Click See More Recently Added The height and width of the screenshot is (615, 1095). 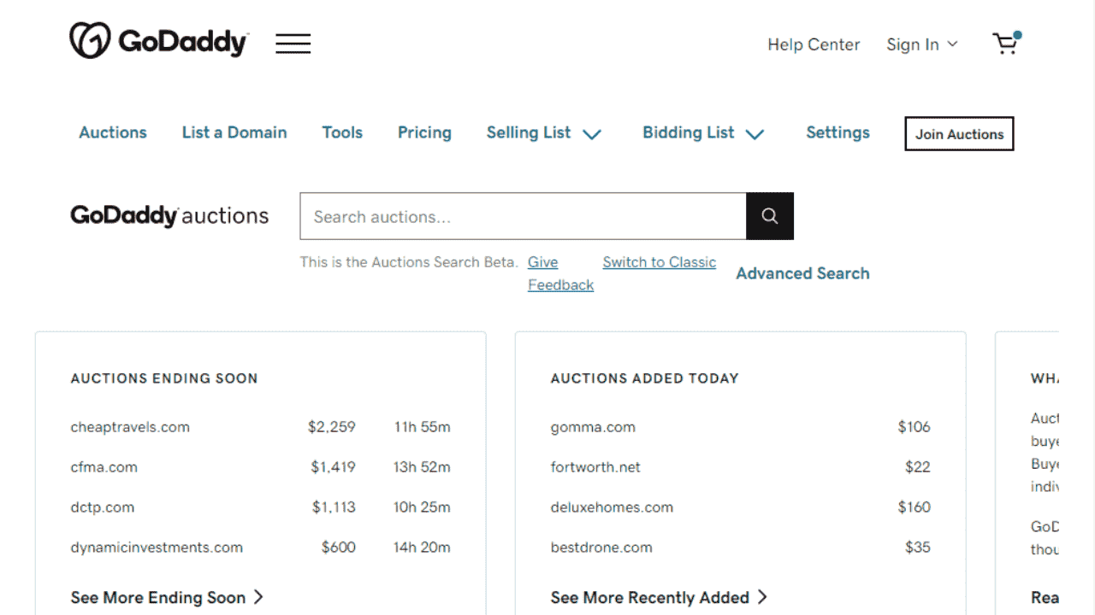659,598
